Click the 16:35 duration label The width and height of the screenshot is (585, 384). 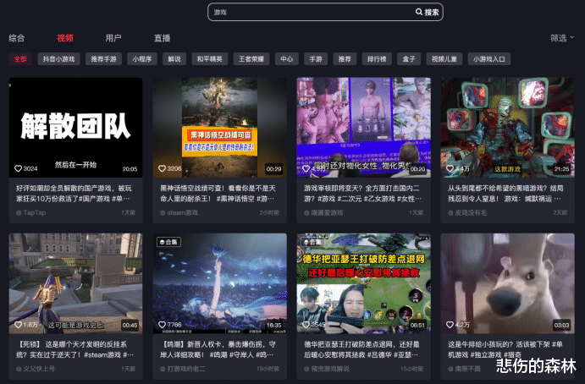pyautogui.click(x=273, y=325)
